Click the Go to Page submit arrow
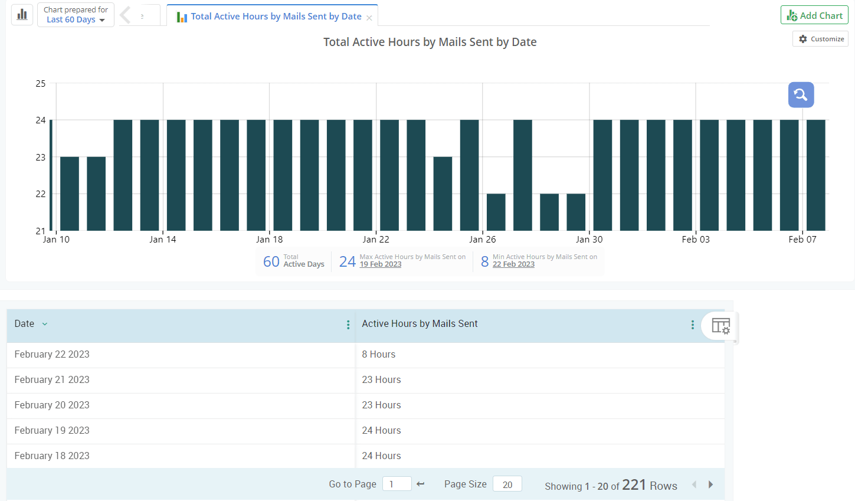Viewport: 855px width, 501px height. click(420, 483)
